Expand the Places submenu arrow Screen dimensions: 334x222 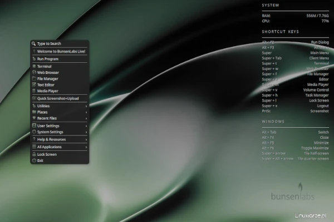pos(86,112)
